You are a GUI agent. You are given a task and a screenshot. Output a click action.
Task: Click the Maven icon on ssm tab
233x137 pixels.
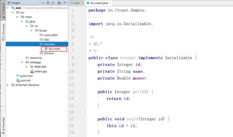[72, 3]
